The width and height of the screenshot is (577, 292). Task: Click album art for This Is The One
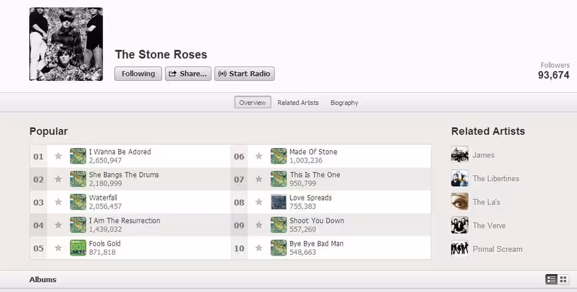click(x=279, y=179)
